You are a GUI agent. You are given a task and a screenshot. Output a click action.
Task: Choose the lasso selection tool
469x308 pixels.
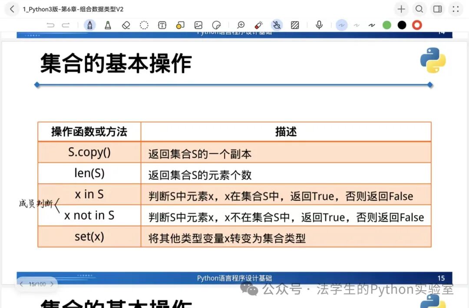coord(144,25)
